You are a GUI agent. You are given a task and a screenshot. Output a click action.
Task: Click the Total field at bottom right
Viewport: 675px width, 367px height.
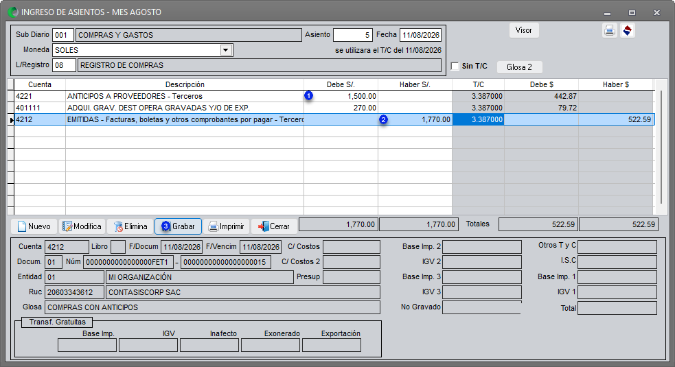pos(617,308)
